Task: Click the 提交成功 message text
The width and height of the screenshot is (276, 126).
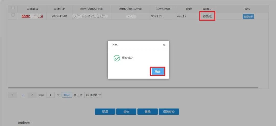Action: (128, 58)
